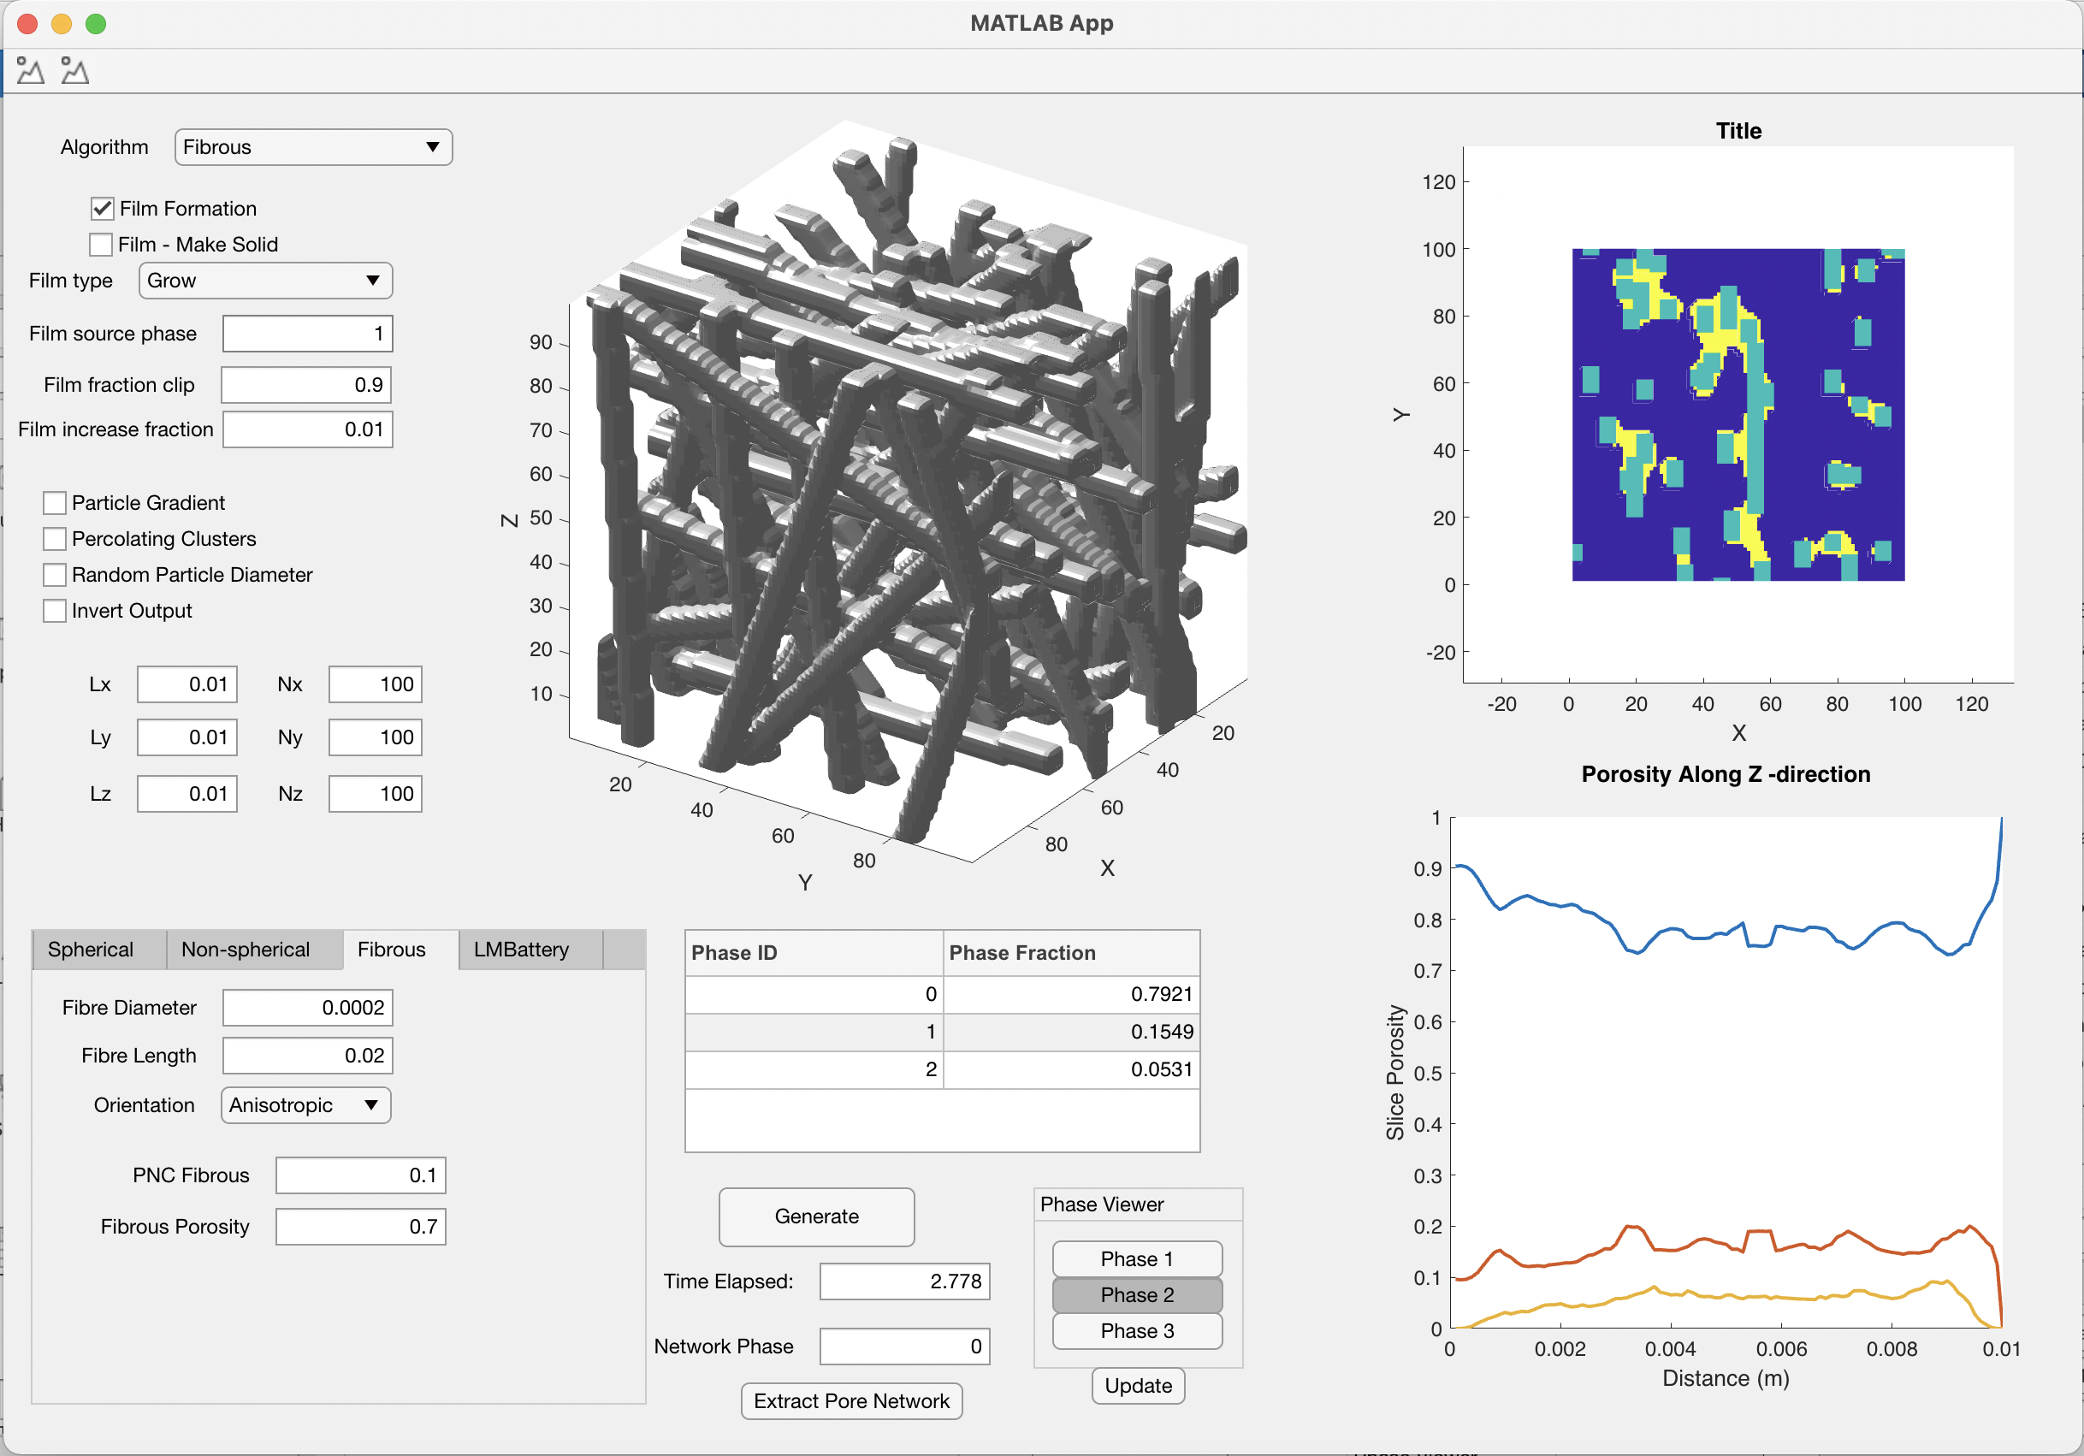
Task: Click the first export image toolbar icon
Action: 29,71
